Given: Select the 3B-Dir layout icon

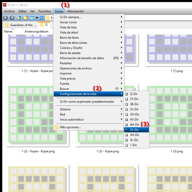Looking at the screenshot, I should (x=126, y=104).
